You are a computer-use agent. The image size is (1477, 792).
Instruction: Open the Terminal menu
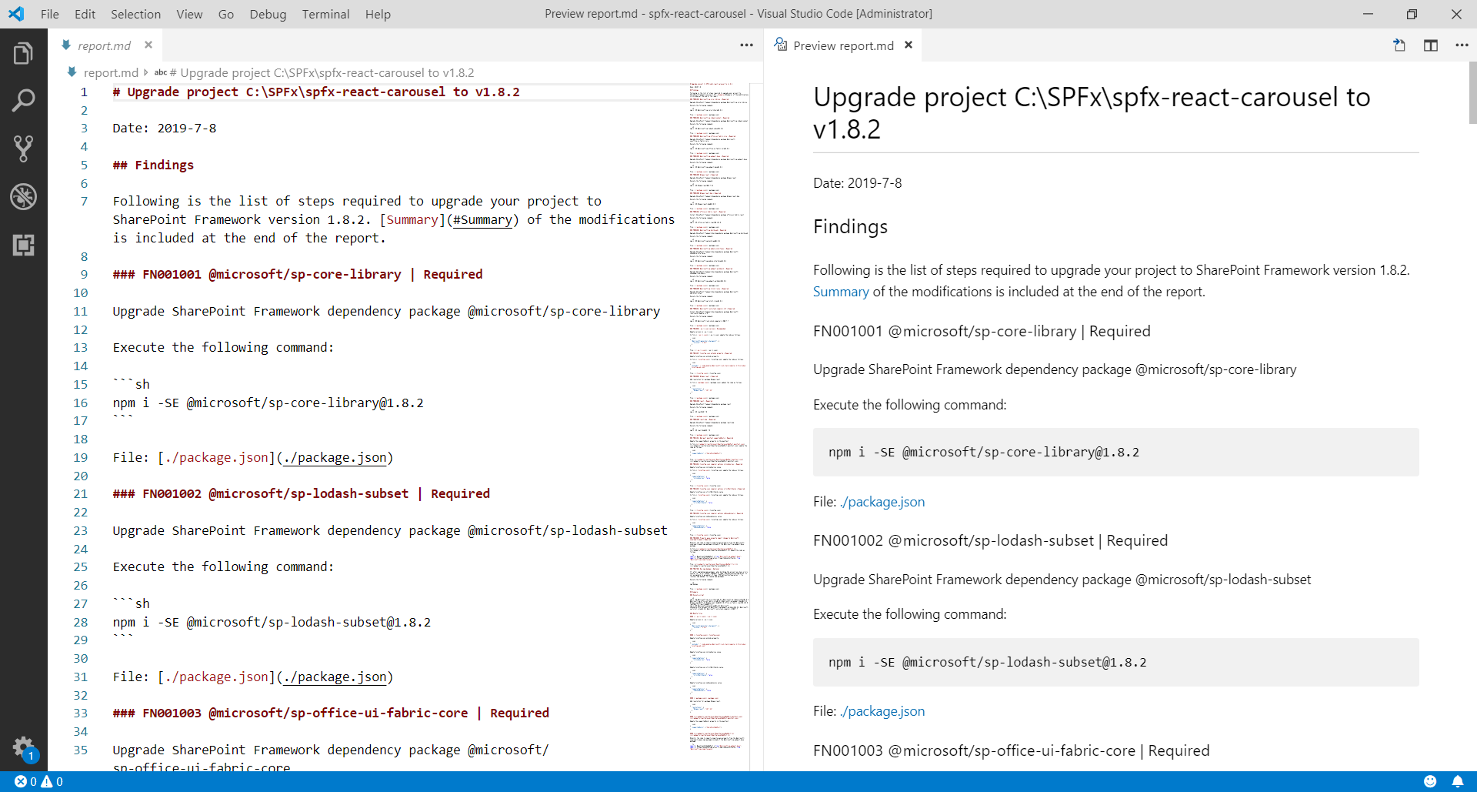pos(325,14)
